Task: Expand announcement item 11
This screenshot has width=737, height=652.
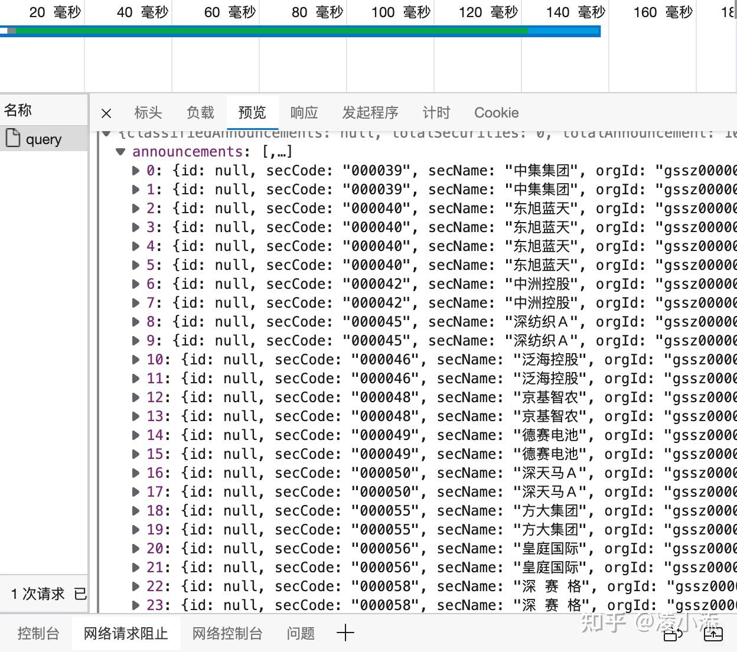Action: pyautogui.click(x=136, y=379)
